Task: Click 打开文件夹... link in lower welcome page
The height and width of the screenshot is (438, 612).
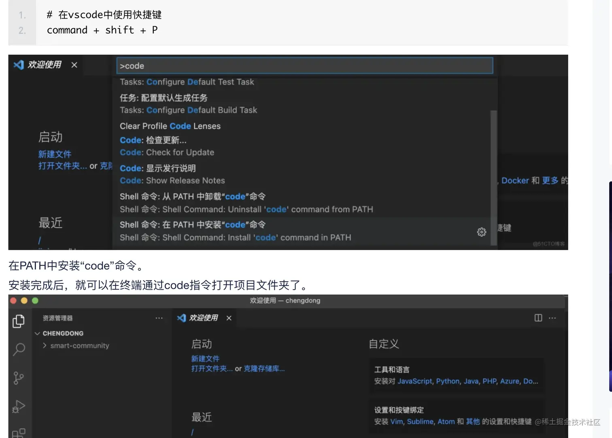Action: [212, 369]
